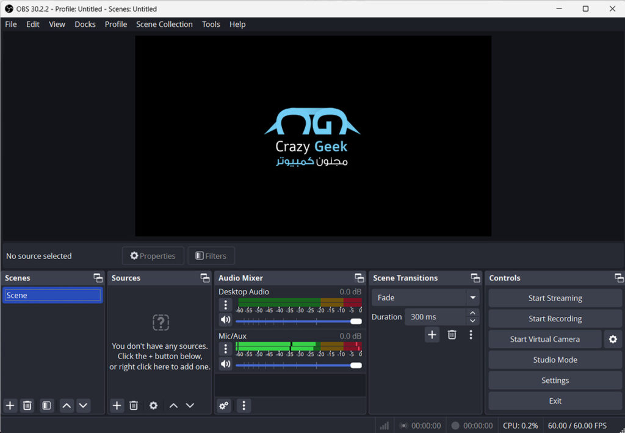
Task: Open Desktop Audio options via vertical dots
Action: click(225, 305)
